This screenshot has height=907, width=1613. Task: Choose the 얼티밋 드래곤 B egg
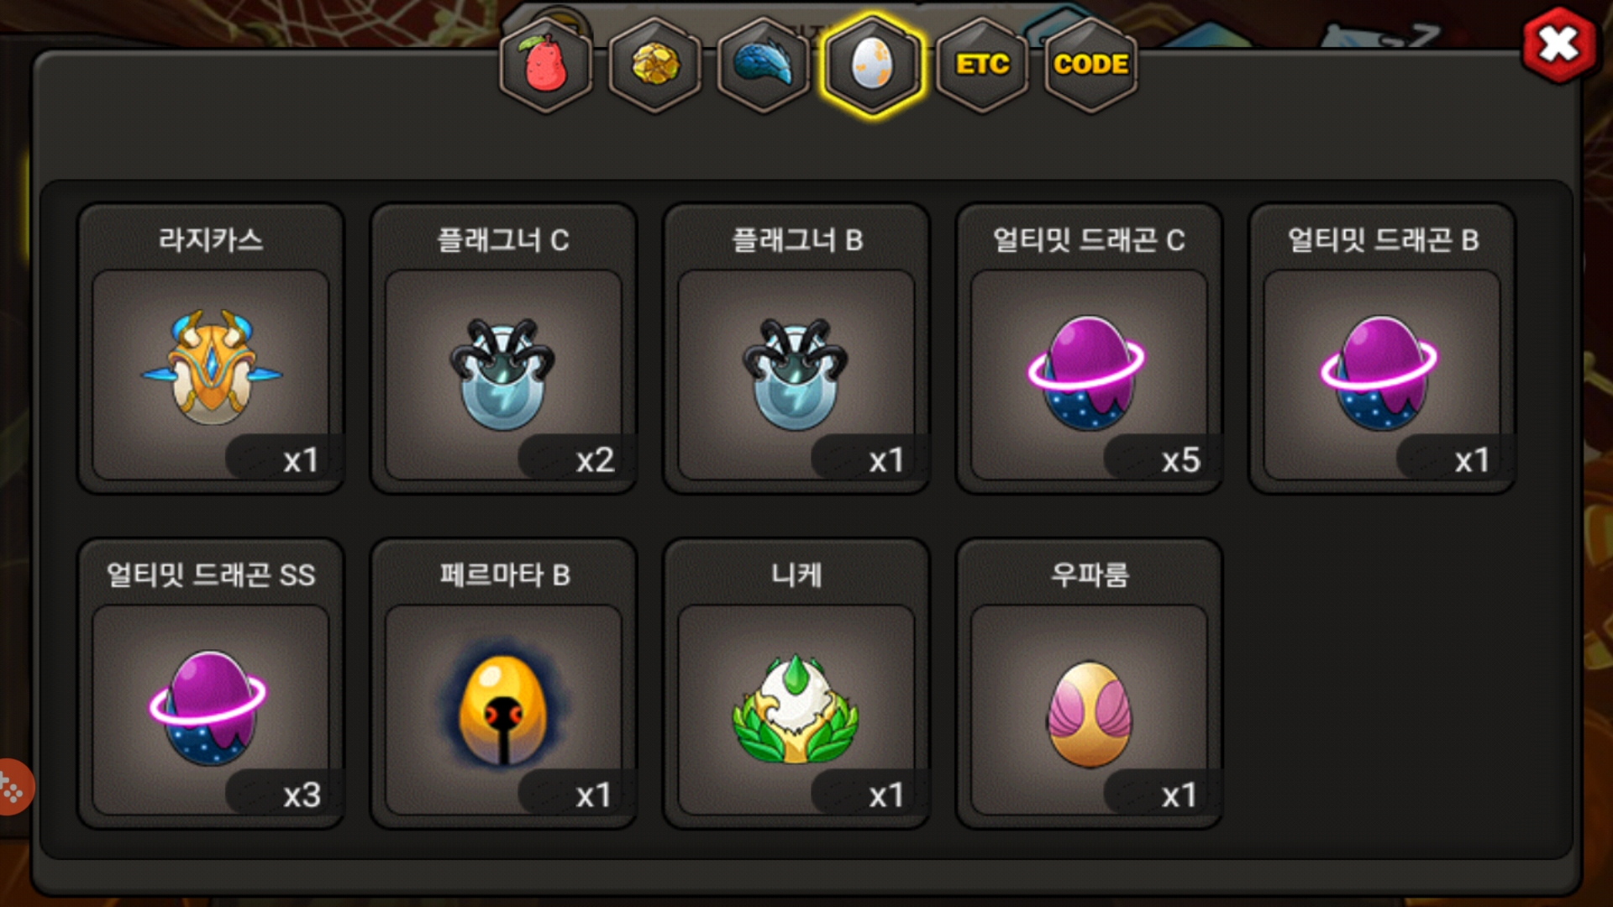click(x=1379, y=372)
